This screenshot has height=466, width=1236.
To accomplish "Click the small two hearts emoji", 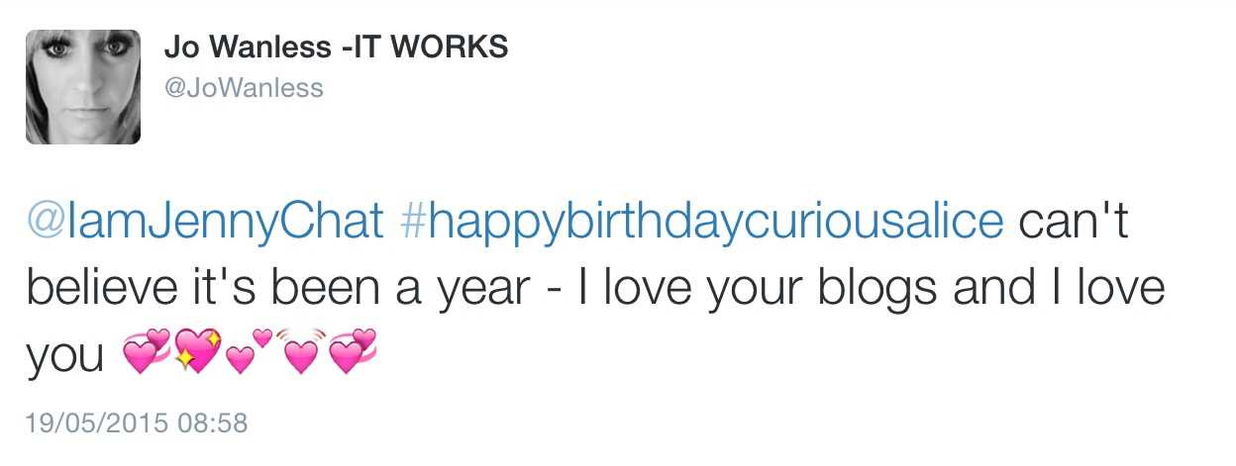I will coord(248,351).
